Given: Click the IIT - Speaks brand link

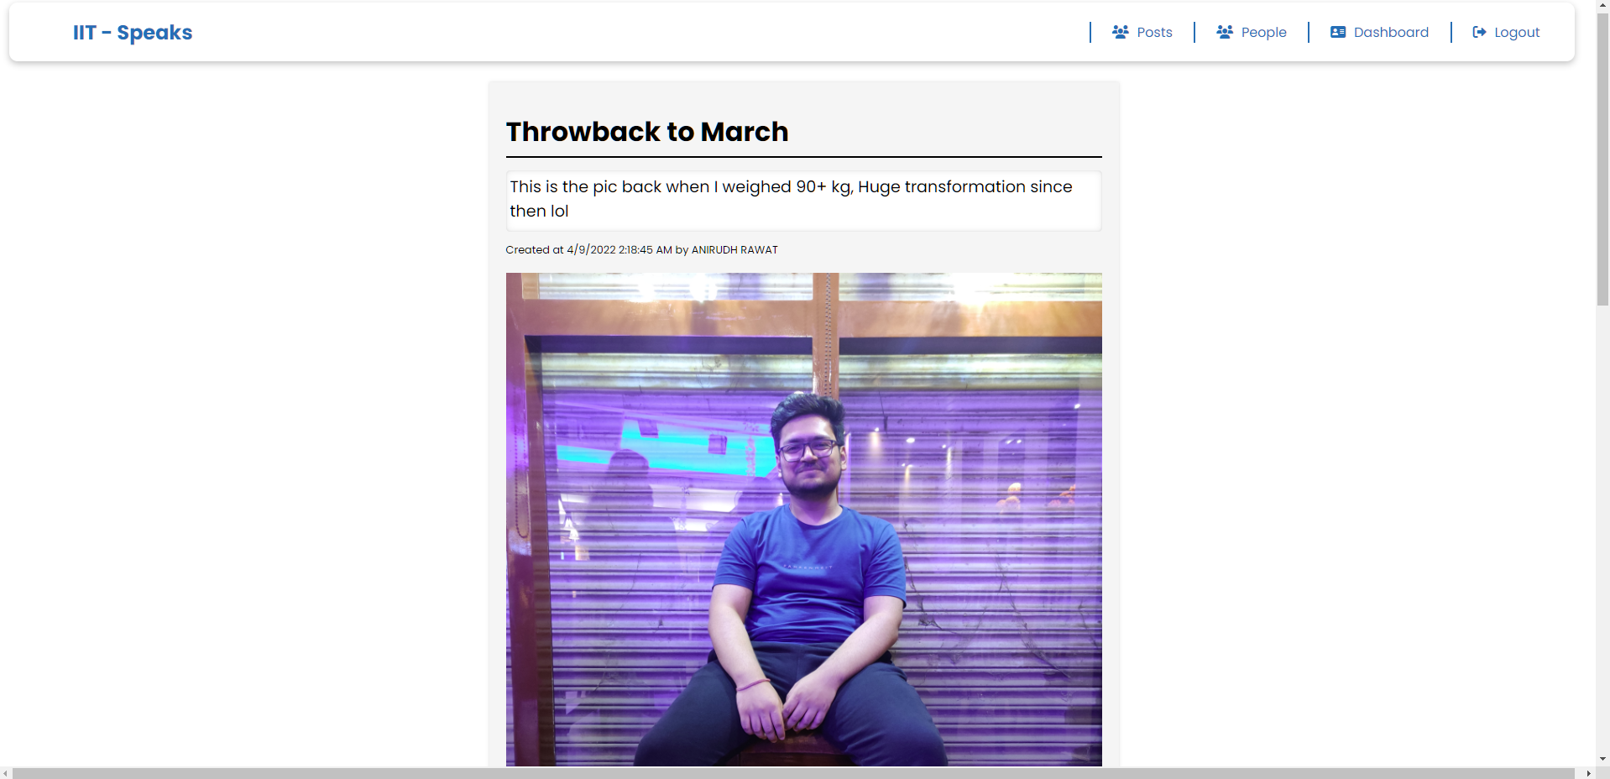Looking at the screenshot, I should pyautogui.click(x=132, y=32).
